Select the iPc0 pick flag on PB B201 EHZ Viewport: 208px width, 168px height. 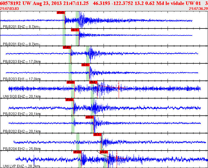[x=61, y=12]
